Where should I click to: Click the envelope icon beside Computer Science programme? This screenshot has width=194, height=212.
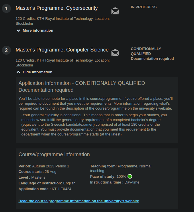pyautogui.click(x=115, y=53)
